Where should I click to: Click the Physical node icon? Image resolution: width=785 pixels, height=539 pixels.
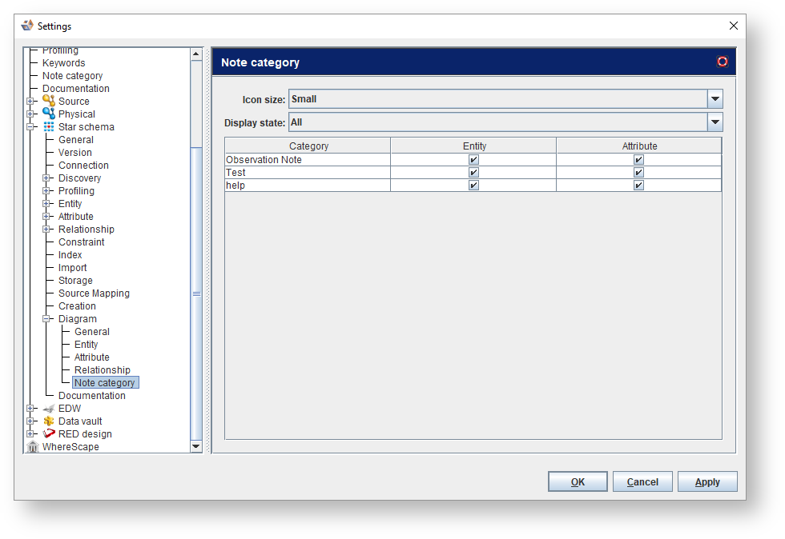click(49, 114)
